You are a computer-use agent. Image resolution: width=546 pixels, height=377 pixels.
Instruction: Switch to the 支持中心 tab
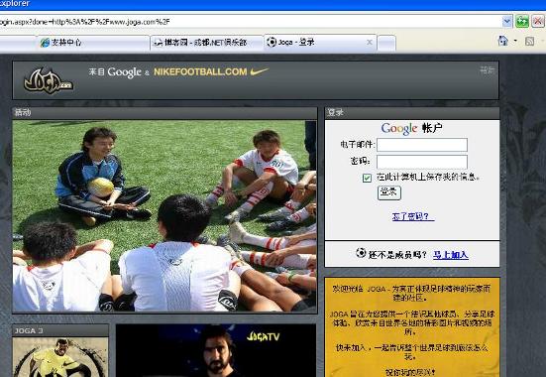click(94, 43)
